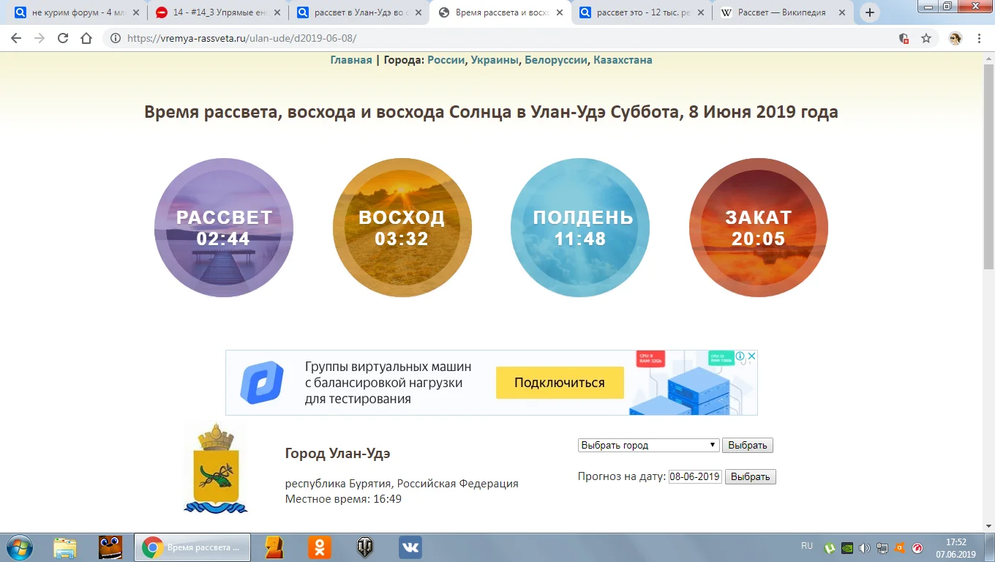Click the blue ad logo icon
995x562 pixels.
click(261, 383)
